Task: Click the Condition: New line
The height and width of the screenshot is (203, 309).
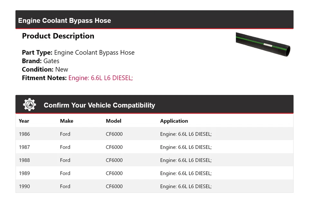Action: pyautogui.click(x=45, y=69)
